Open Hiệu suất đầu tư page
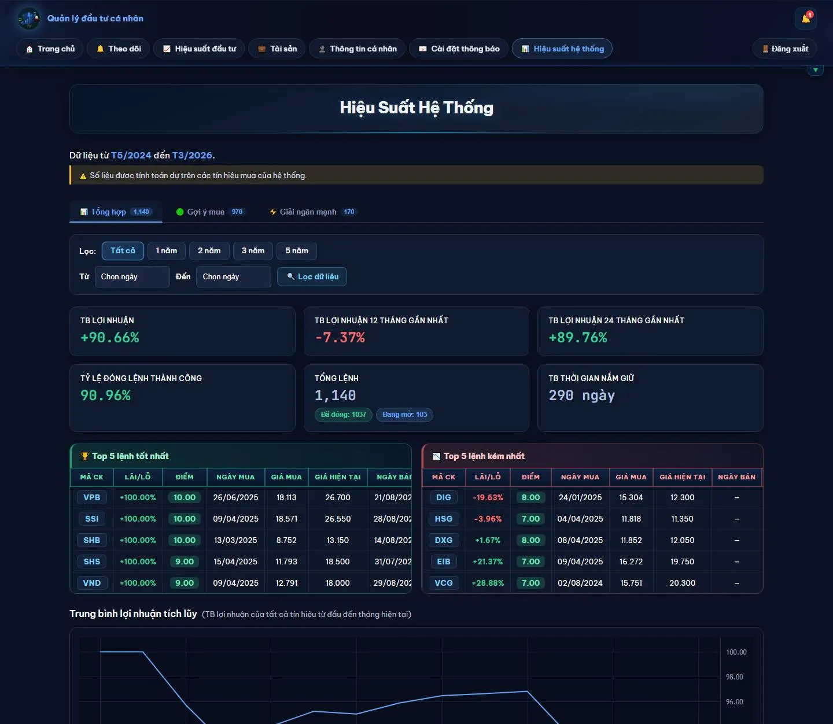 [199, 49]
